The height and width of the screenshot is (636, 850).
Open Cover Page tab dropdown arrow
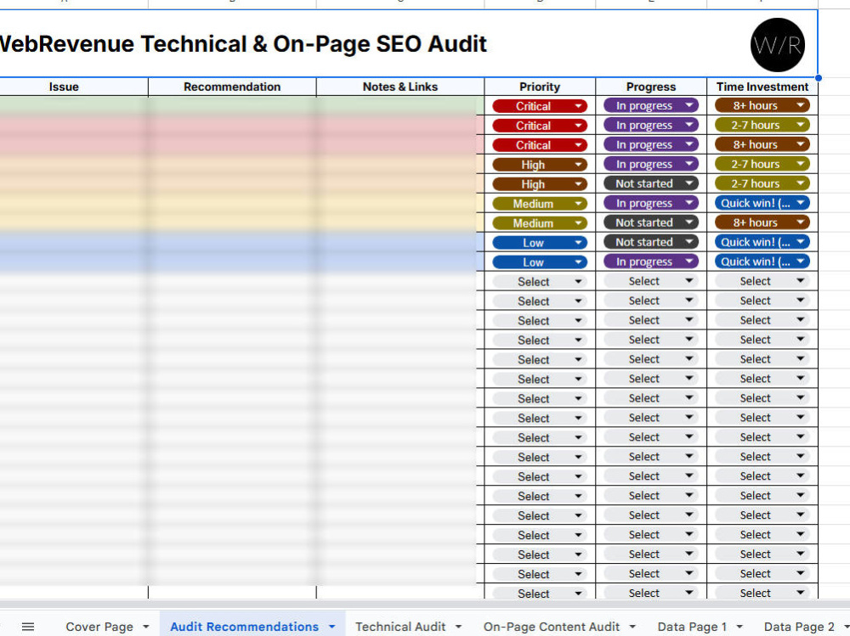coord(146,627)
